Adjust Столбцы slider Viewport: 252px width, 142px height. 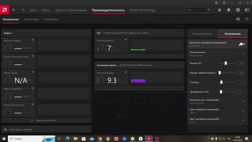pyautogui.click(x=221, y=82)
